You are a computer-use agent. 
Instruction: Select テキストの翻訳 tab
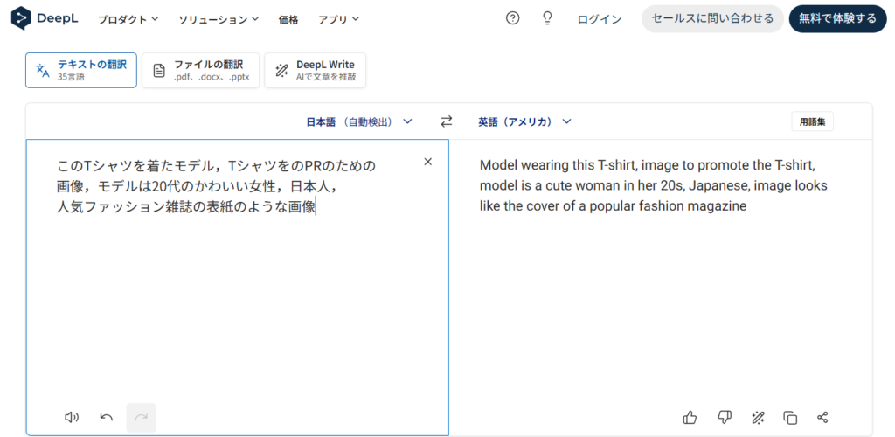pos(81,70)
